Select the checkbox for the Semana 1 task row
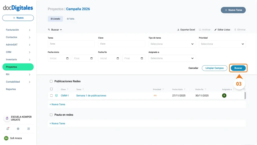 click(51, 95)
